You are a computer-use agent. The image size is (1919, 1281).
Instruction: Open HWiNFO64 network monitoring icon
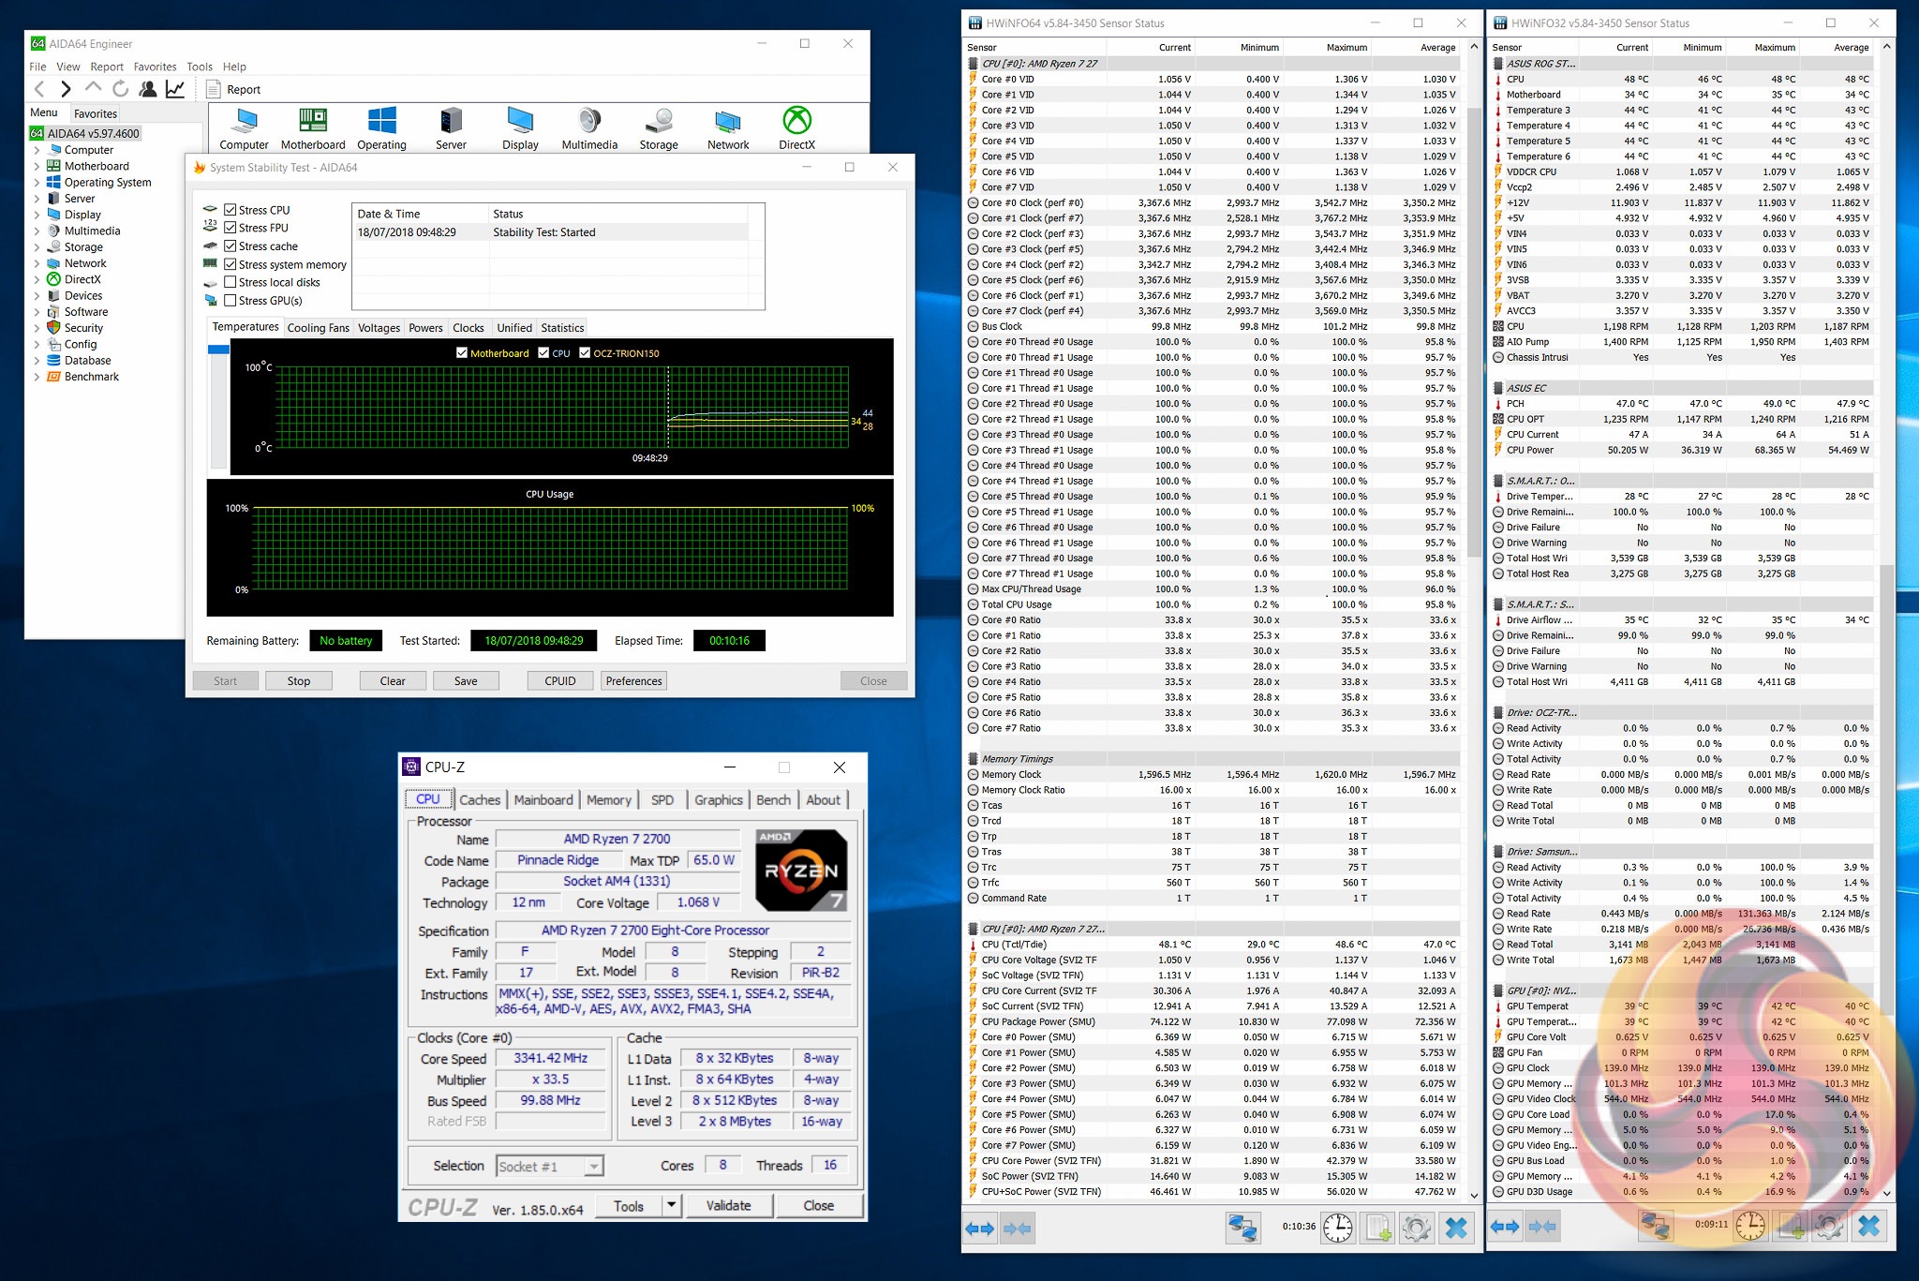1243,1228
